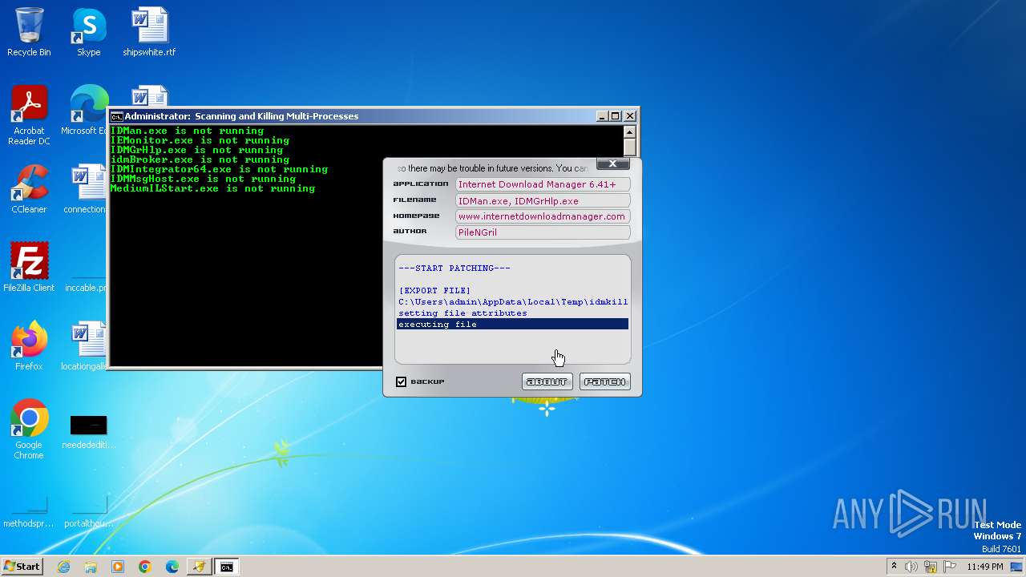Viewport: 1026px width, 577px height.
Task: Click the homepage field www.internetdownloadmanager.com
Action: 543,216
